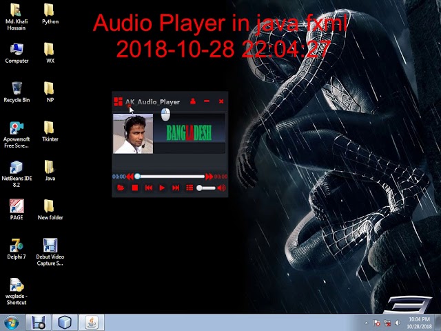Select the Recycle Bin icon
This screenshot has width=441, height=331.
pyautogui.click(x=17, y=92)
